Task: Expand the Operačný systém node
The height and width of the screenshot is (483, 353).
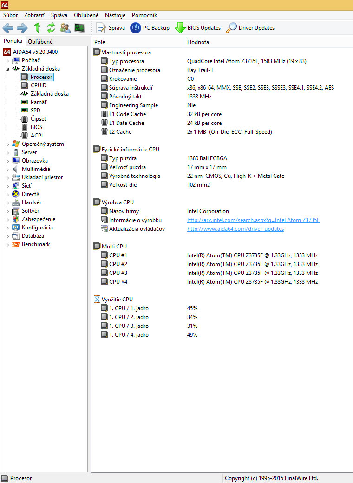Action: click(7, 144)
